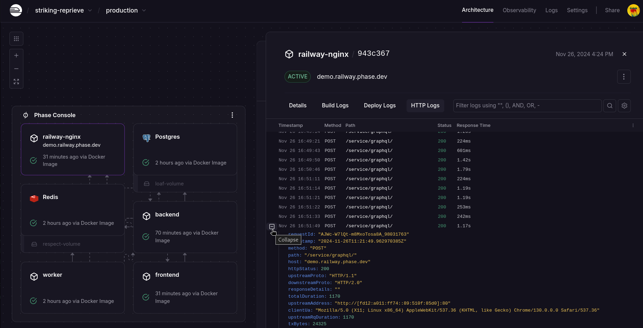Click the Redis service icon
The height and width of the screenshot is (328, 643).
click(x=34, y=198)
